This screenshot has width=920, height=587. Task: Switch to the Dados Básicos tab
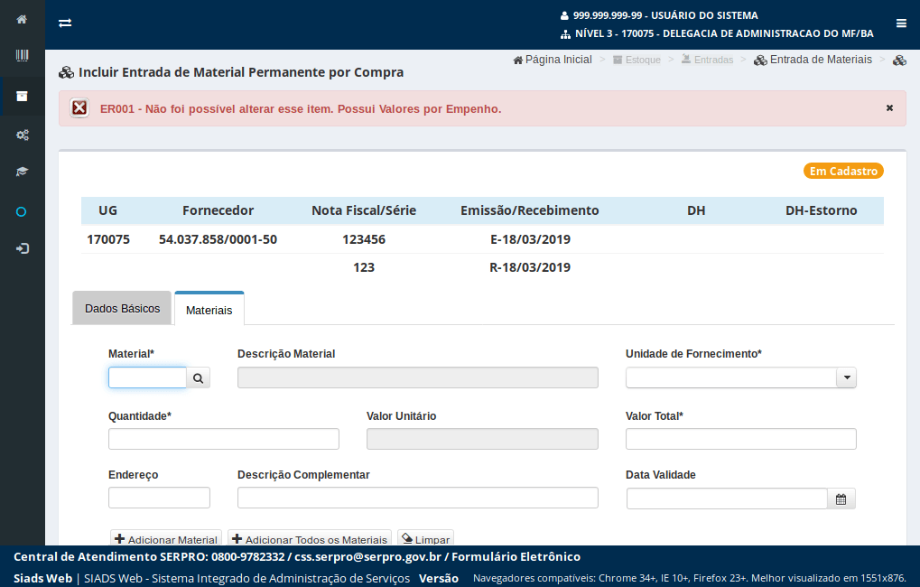122,309
